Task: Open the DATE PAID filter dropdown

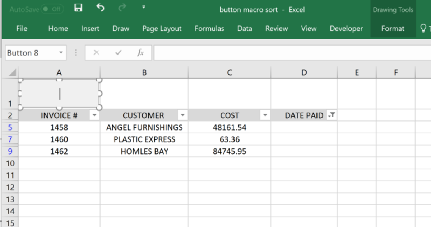Action: click(332, 115)
